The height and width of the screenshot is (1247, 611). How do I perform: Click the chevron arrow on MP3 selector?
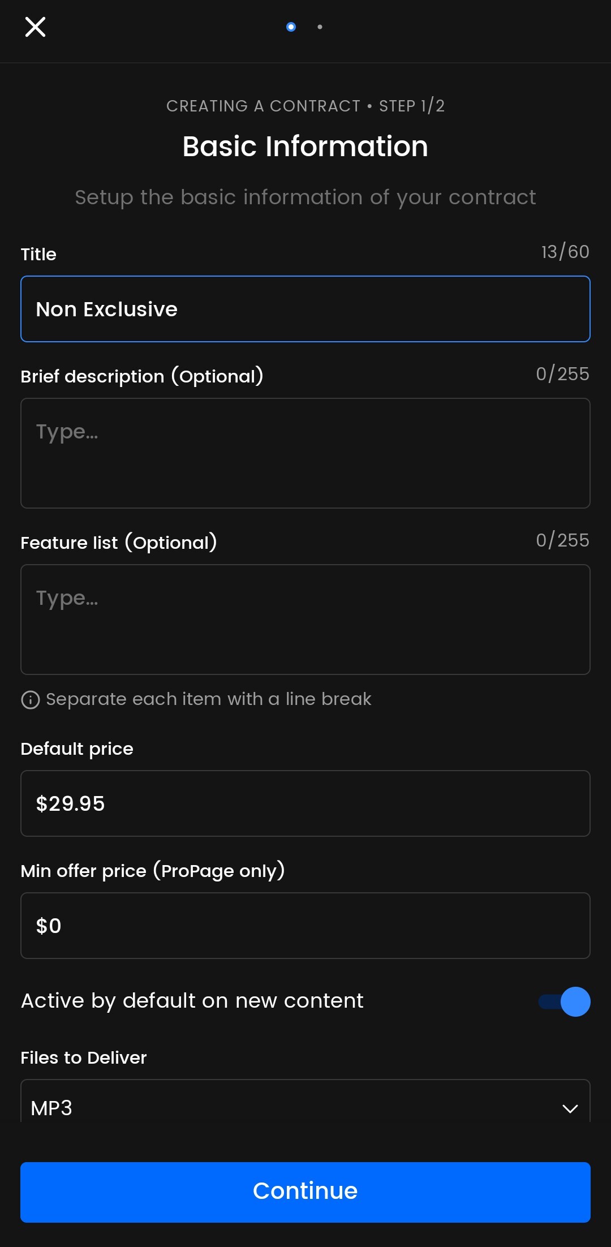570,1108
